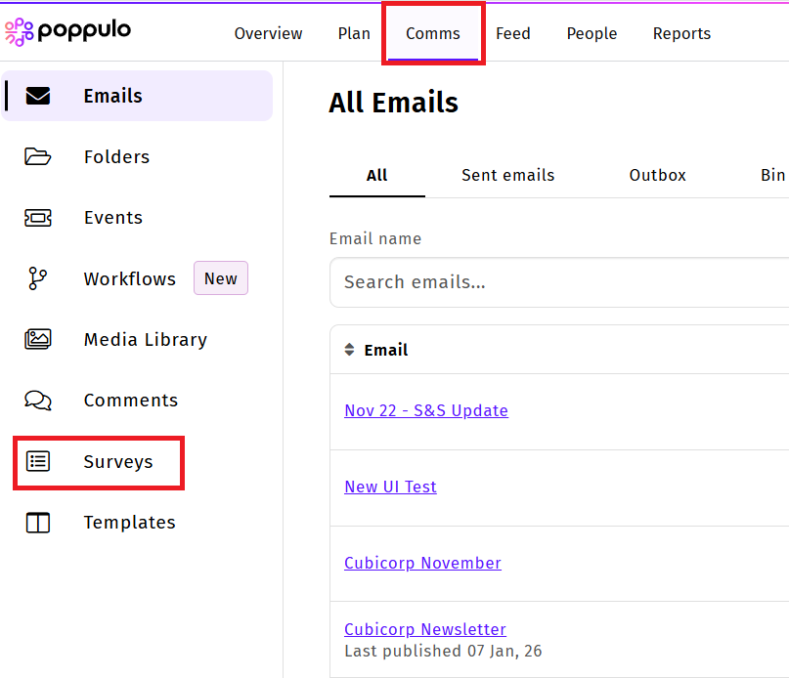789x678 pixels.
Task: Open the Reports navigation tab
Action: [681, 33]
